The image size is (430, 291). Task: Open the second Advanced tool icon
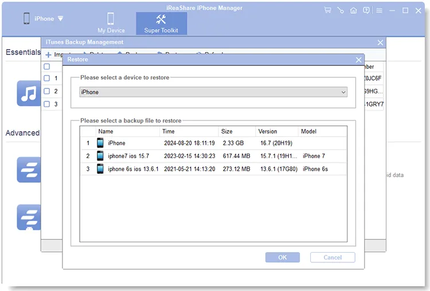29,217
